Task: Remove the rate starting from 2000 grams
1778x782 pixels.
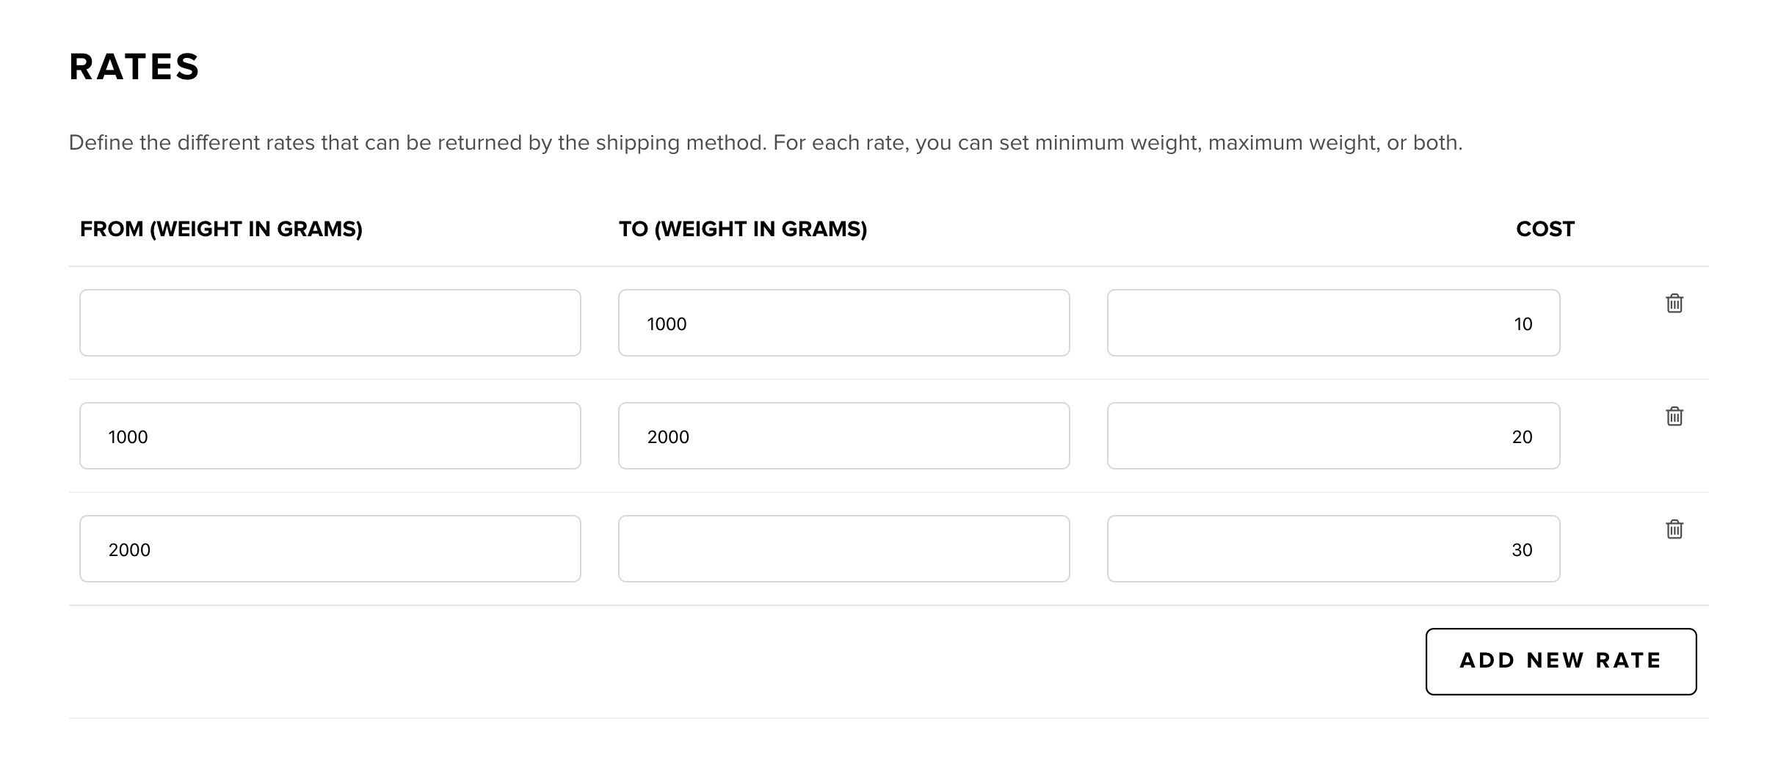Action: coord(1674,529)
